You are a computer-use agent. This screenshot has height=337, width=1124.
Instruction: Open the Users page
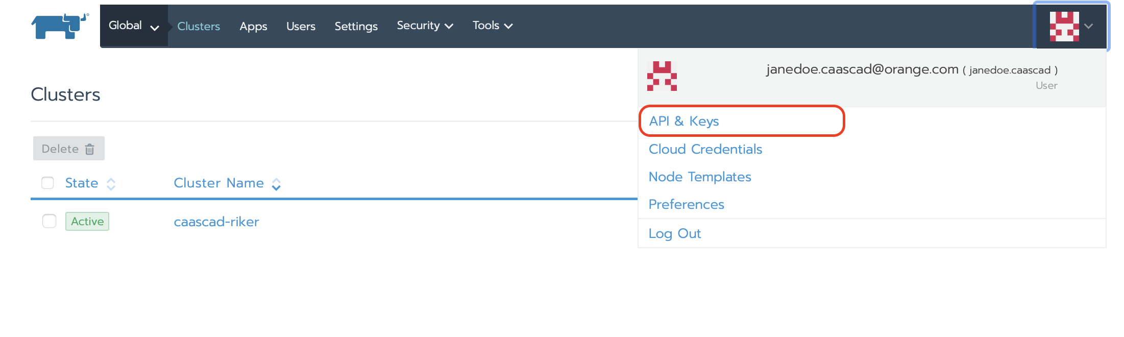[x=301, y=26]
